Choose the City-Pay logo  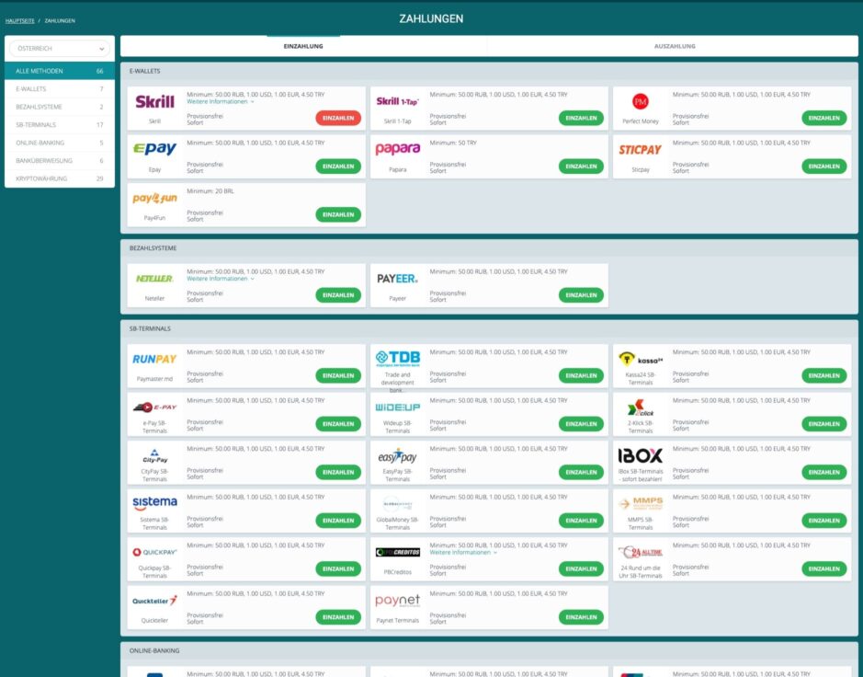pyautogui.click(x=154, y=456)
